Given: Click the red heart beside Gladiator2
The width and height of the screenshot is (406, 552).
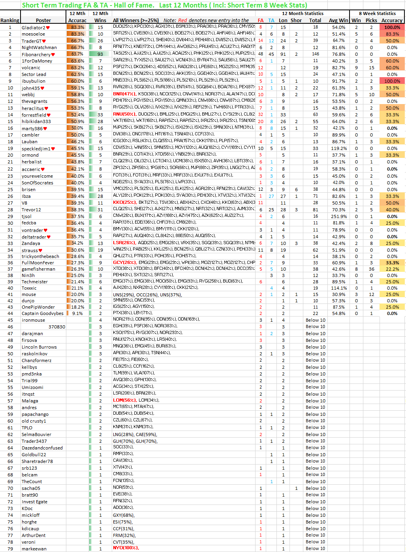Looking at the screenshot, I should pos(48,28).
